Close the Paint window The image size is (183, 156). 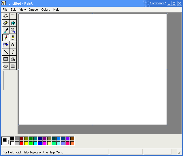click(x=180, y=3)
